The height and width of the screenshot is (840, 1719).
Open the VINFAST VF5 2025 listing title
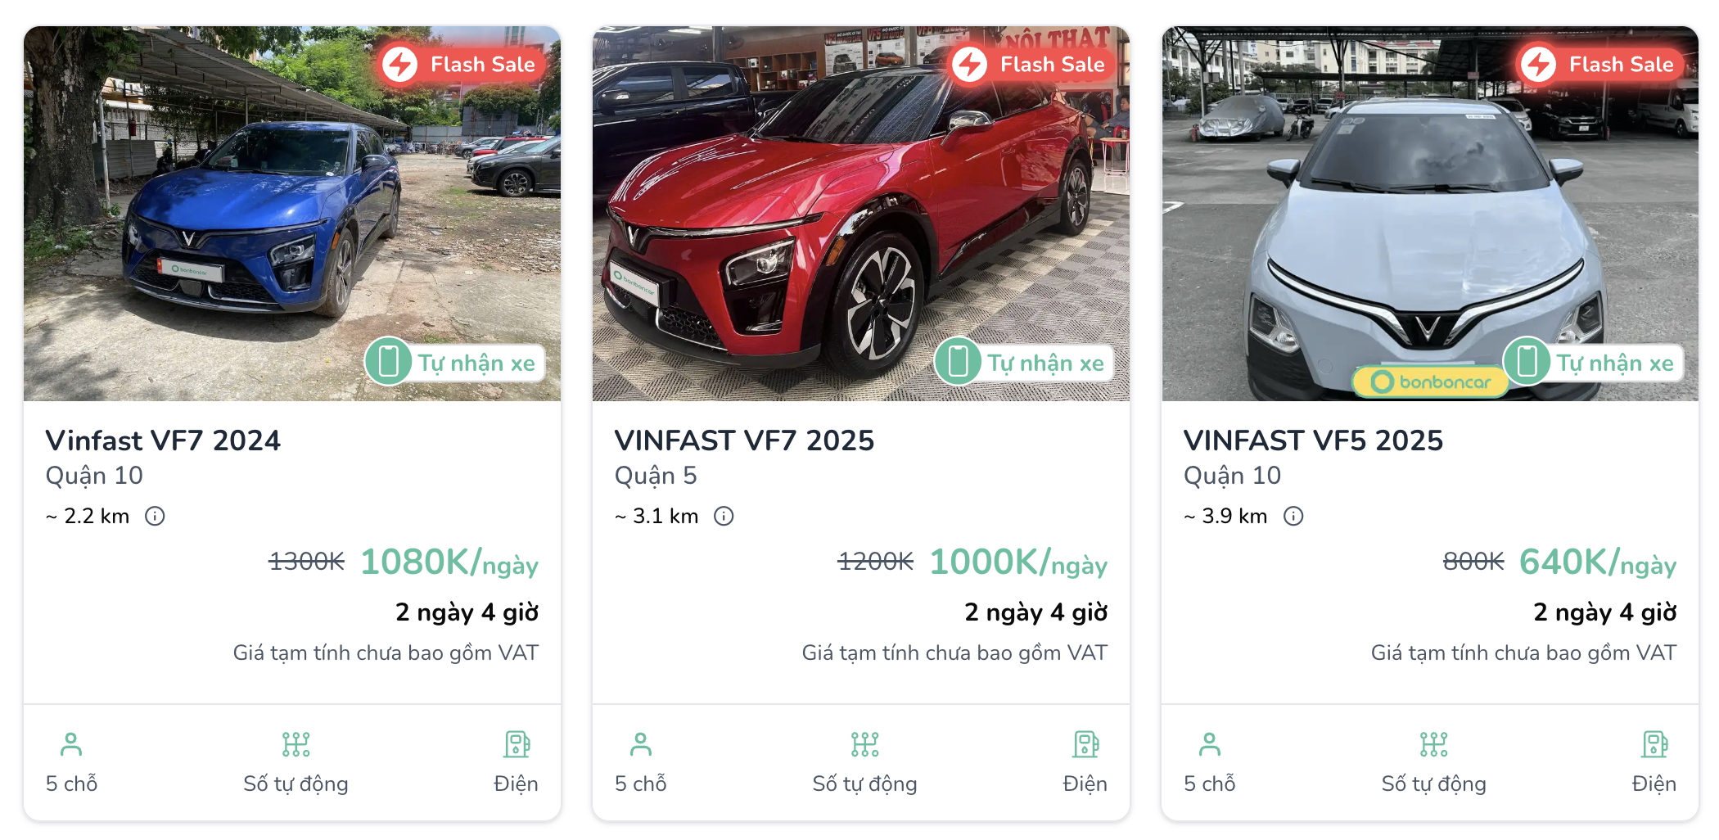[1313, 440]
